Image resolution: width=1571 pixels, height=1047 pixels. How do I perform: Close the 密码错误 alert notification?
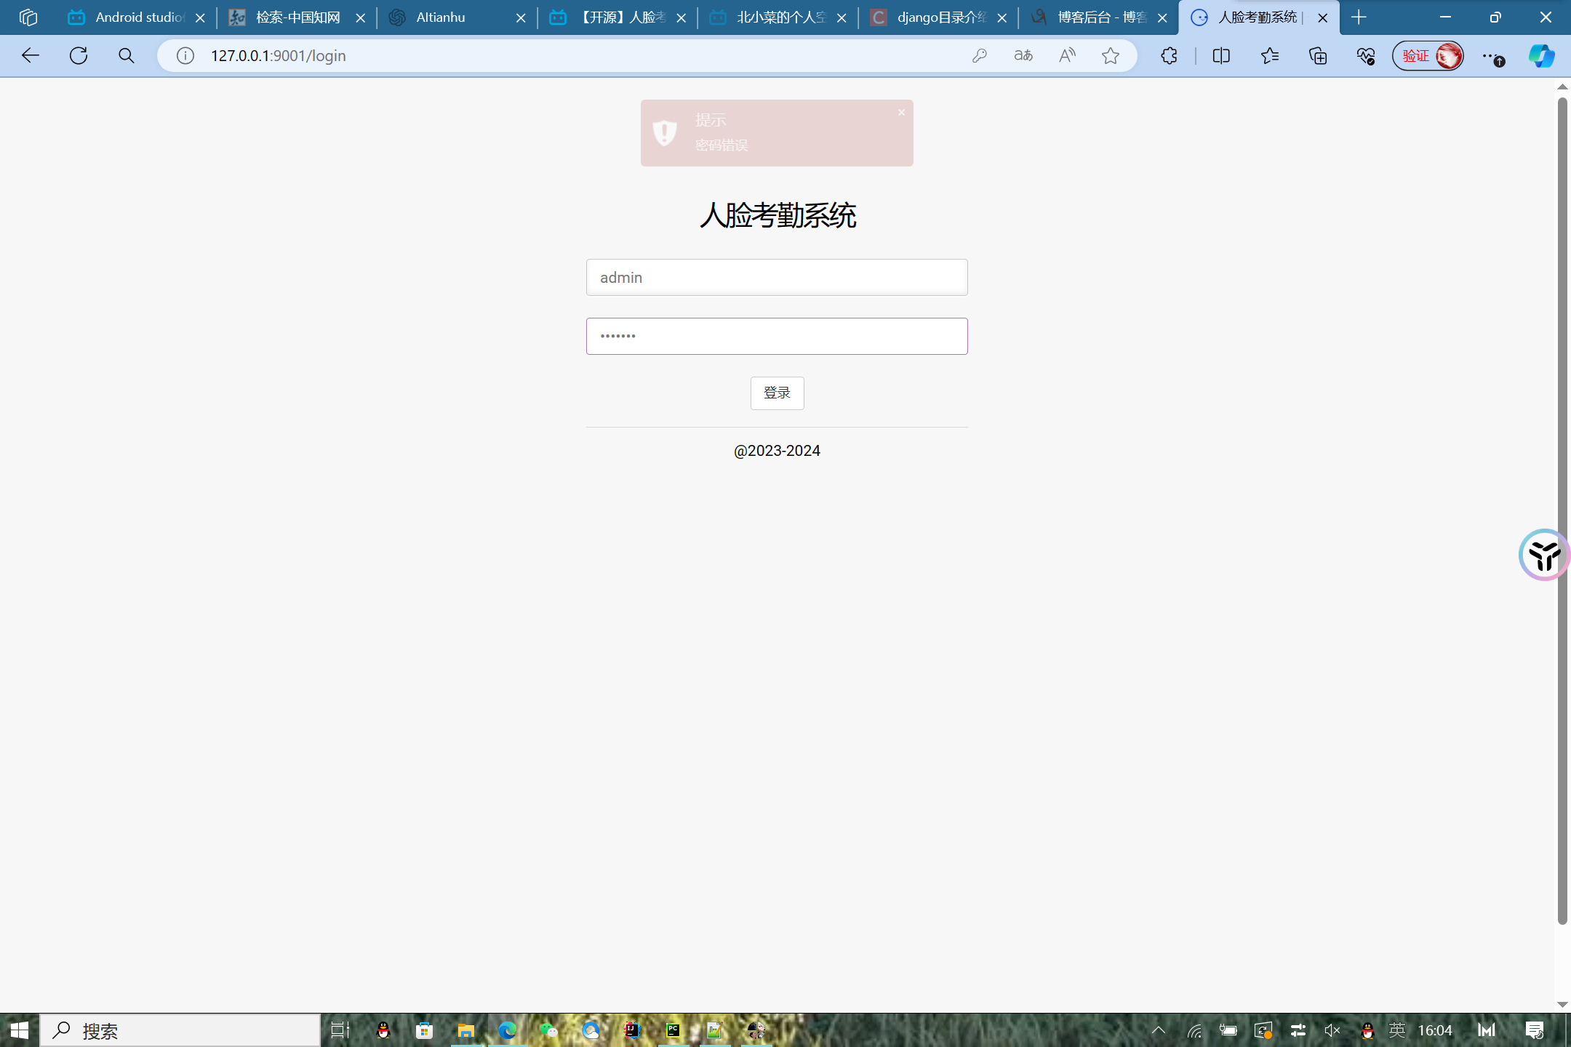(x=901, y=112)
